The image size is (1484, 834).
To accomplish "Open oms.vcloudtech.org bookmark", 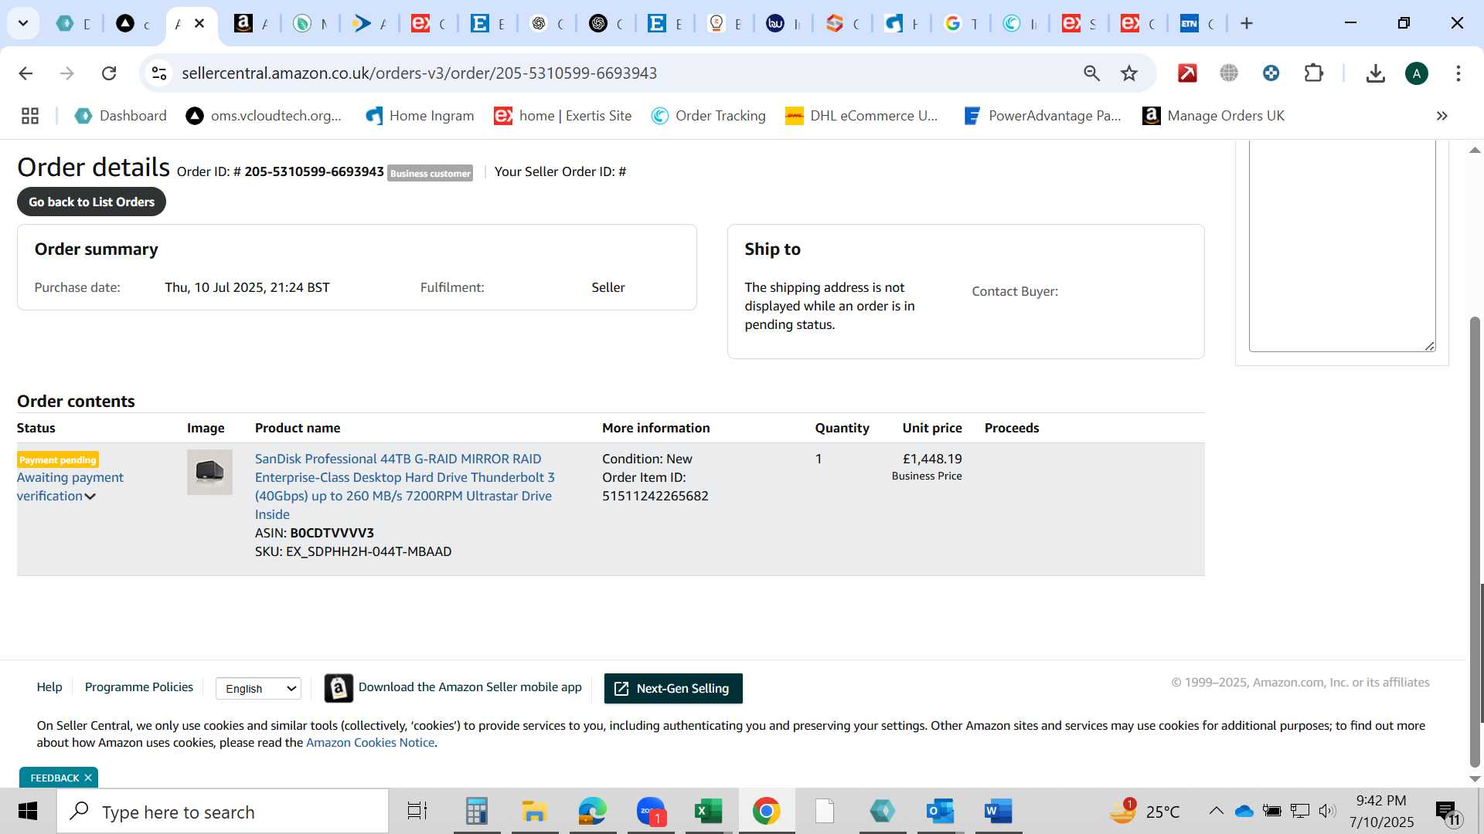I will coord(264,116).
